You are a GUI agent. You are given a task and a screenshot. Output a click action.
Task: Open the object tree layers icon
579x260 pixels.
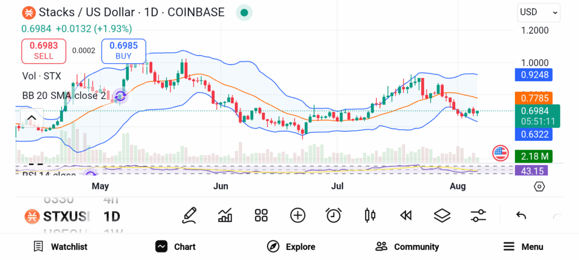coord(442,215)
